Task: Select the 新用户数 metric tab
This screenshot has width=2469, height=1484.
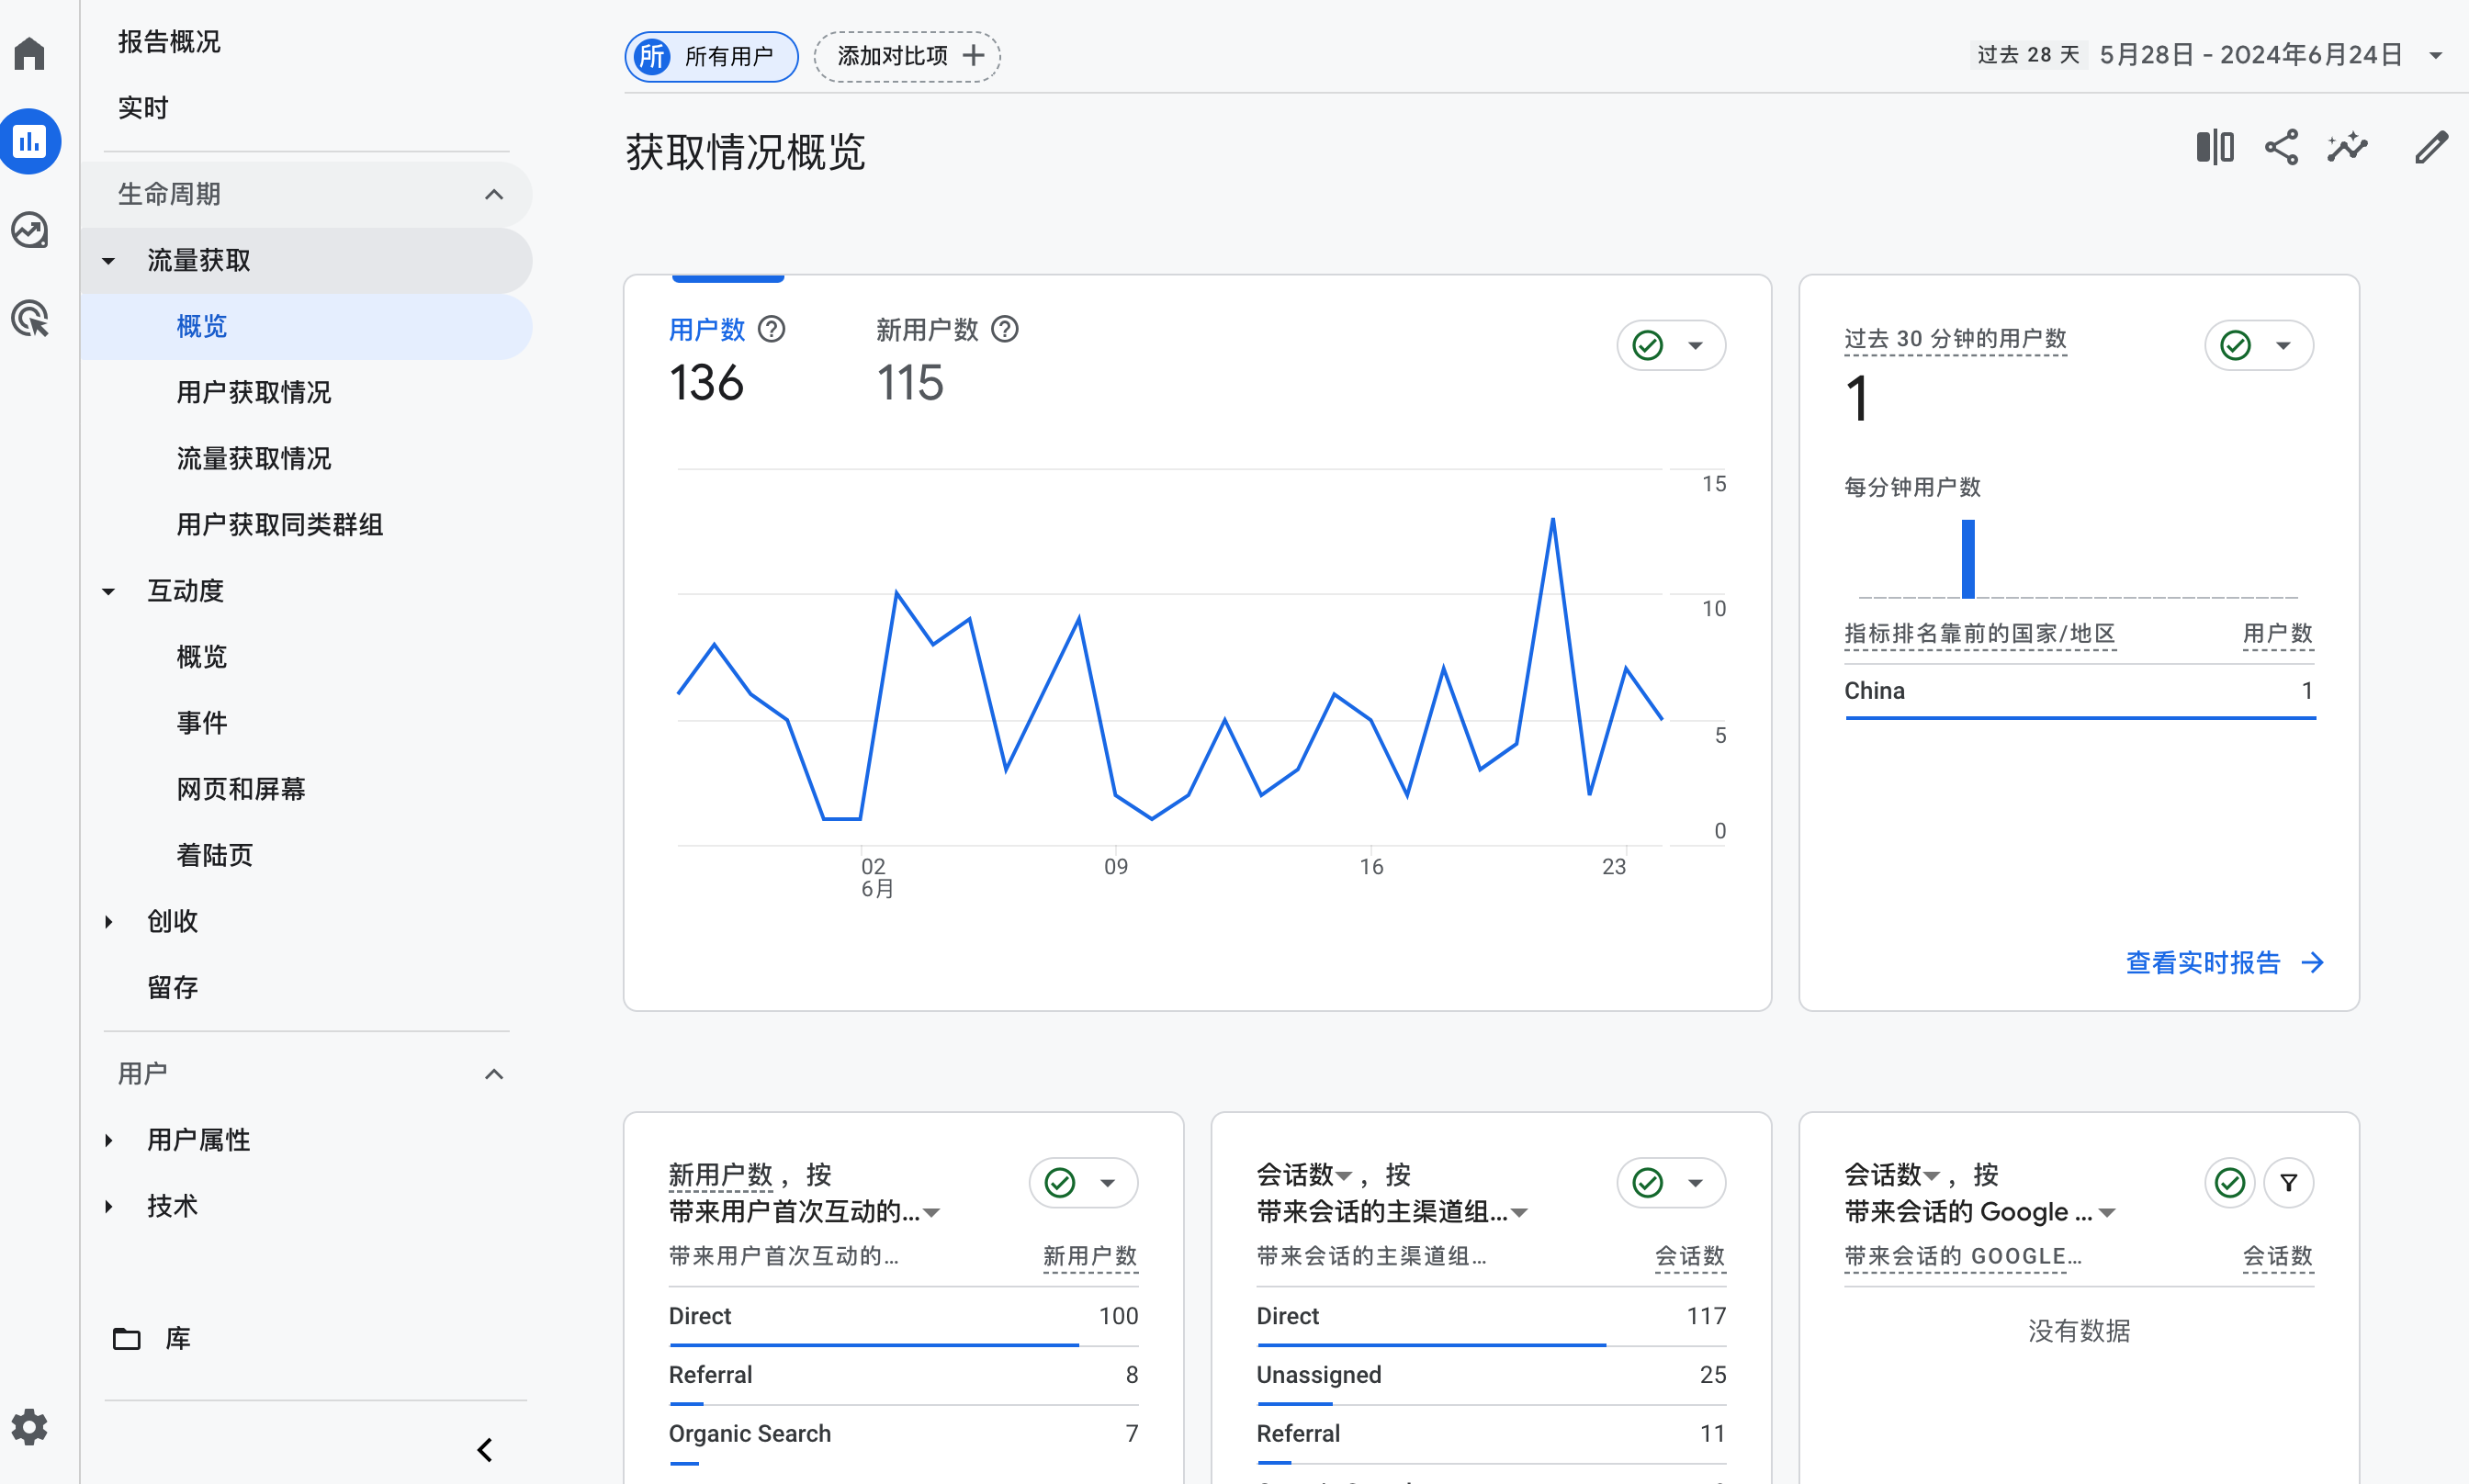Action: [927, 330]
